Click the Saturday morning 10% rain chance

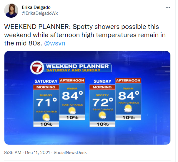46,124
